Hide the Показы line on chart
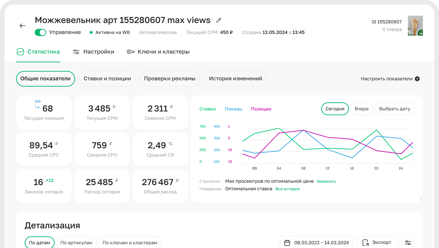 tap(233, 109)
